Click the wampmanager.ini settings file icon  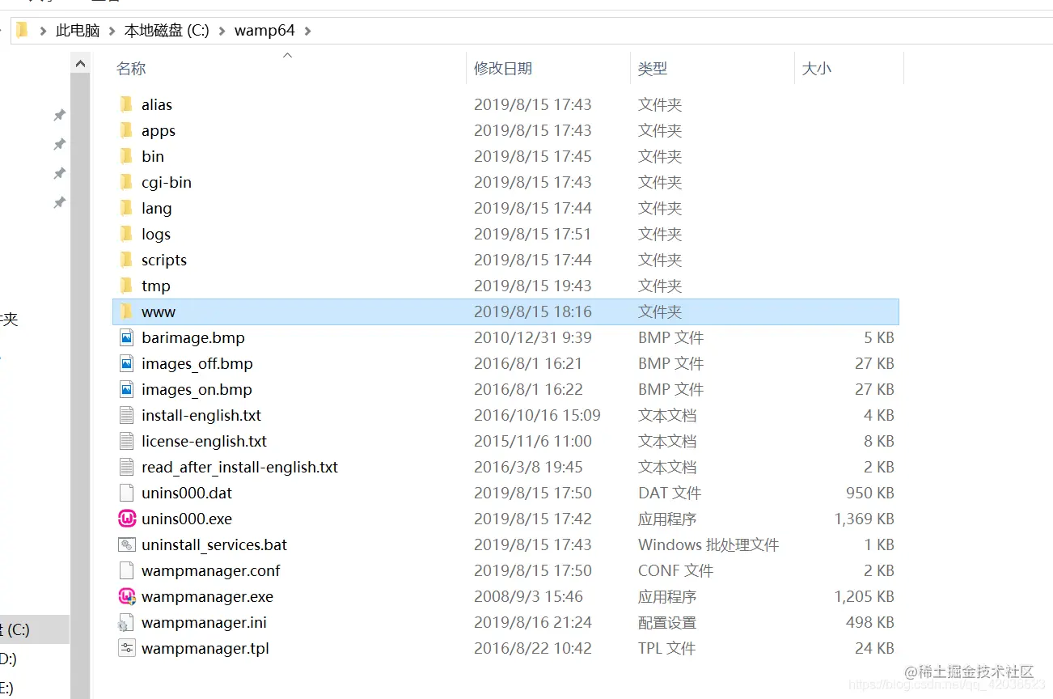point(126,622)
